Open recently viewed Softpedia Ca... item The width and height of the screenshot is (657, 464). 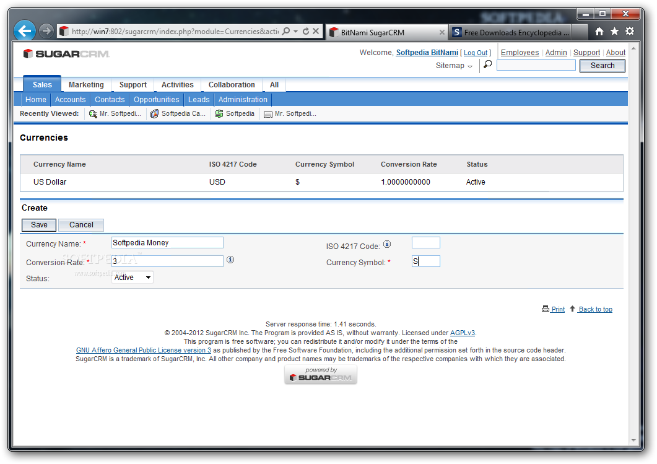pyautogui.click(x=178, y=113)
